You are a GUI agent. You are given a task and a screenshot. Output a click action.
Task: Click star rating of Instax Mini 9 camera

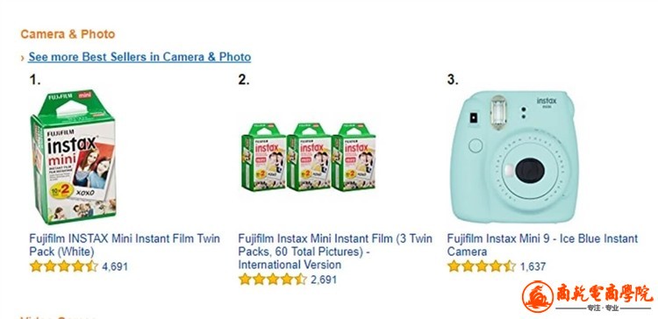(x=482, y=266)
